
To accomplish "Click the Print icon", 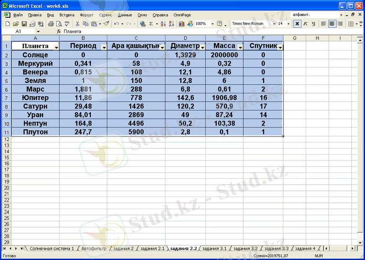I will click(x=51, y=23).
